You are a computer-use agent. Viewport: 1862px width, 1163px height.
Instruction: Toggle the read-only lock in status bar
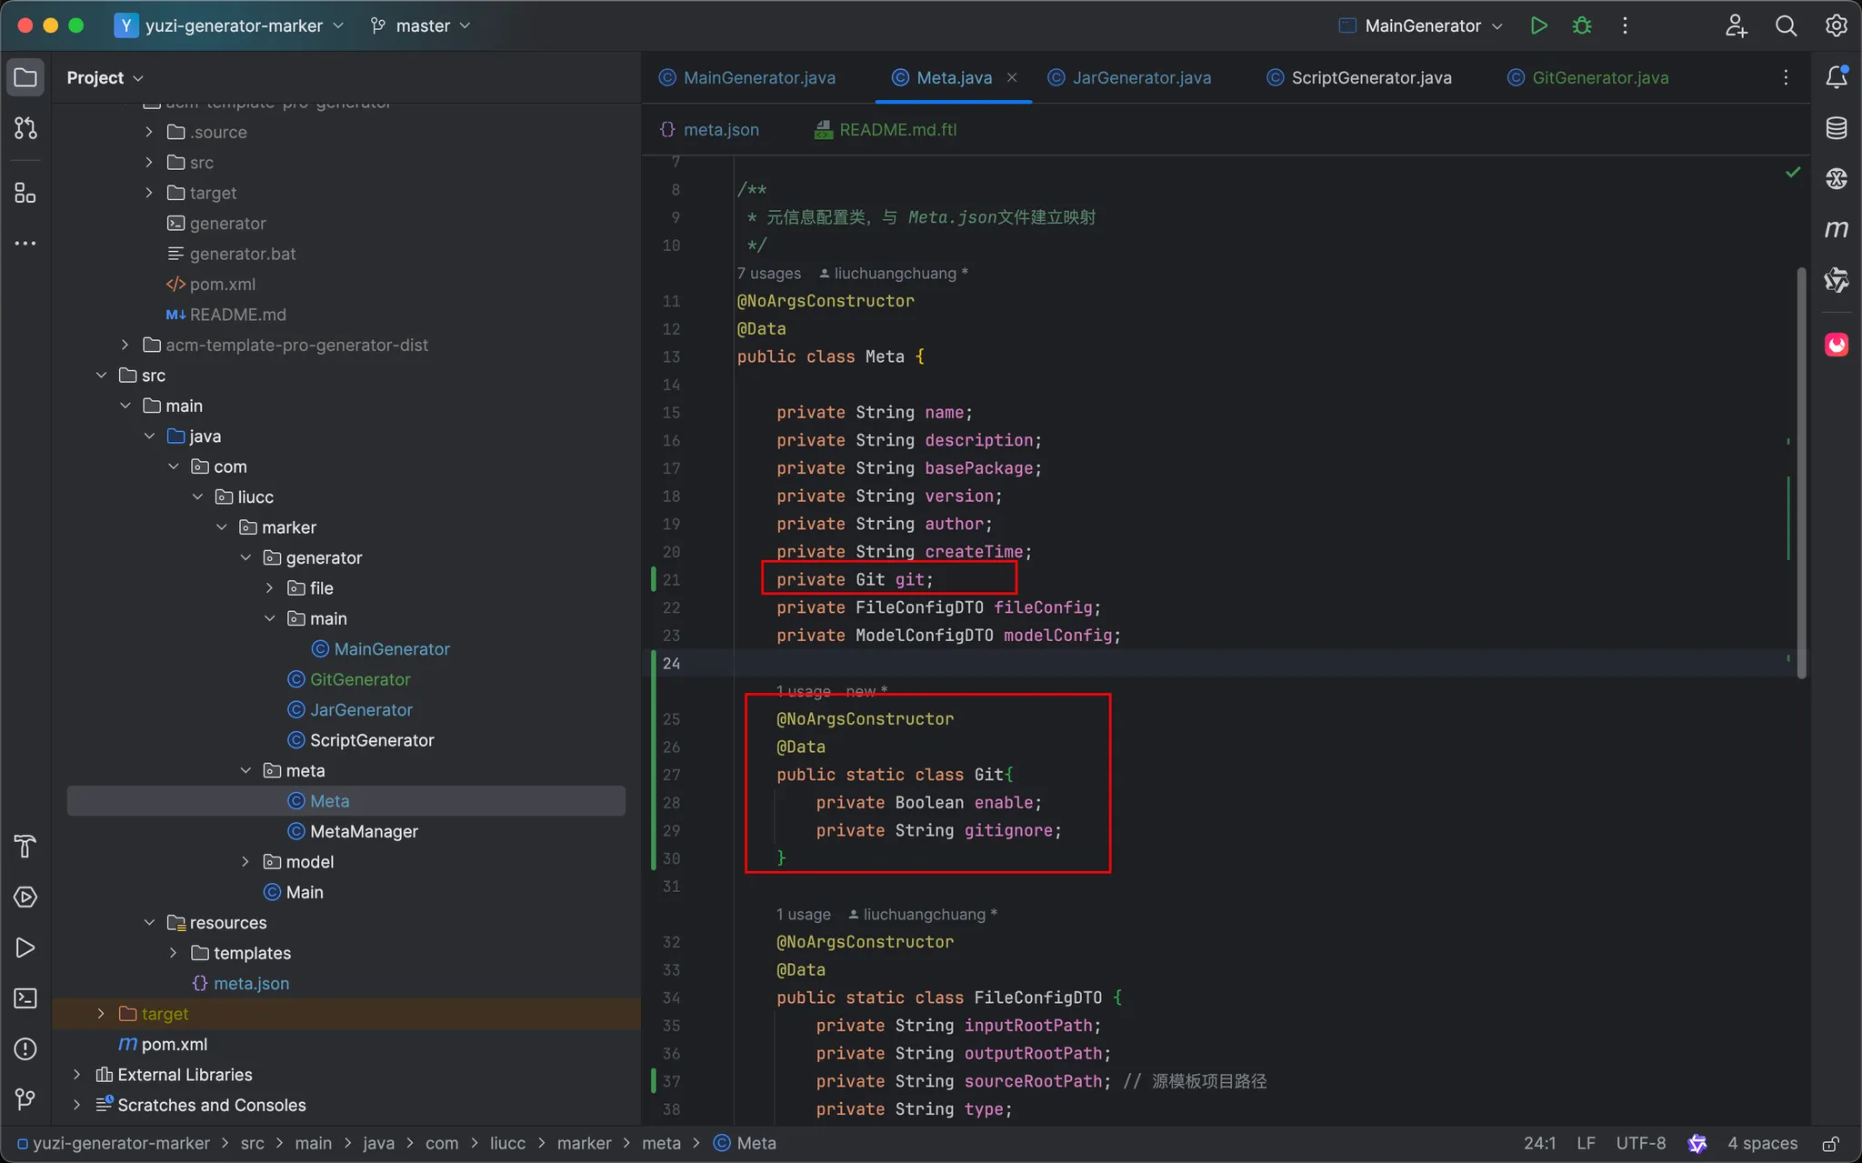coord(1831,1144)
